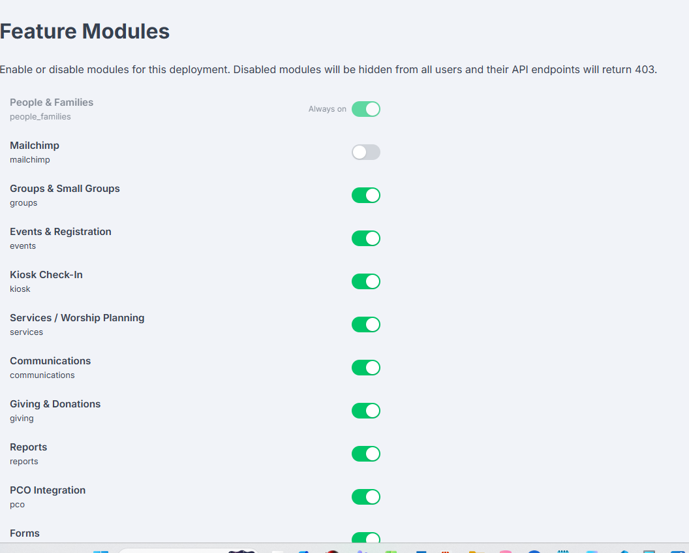Toggle the PCO Integration switch
This screenshot has width=689, height=553.
click(x=365, y=497)
